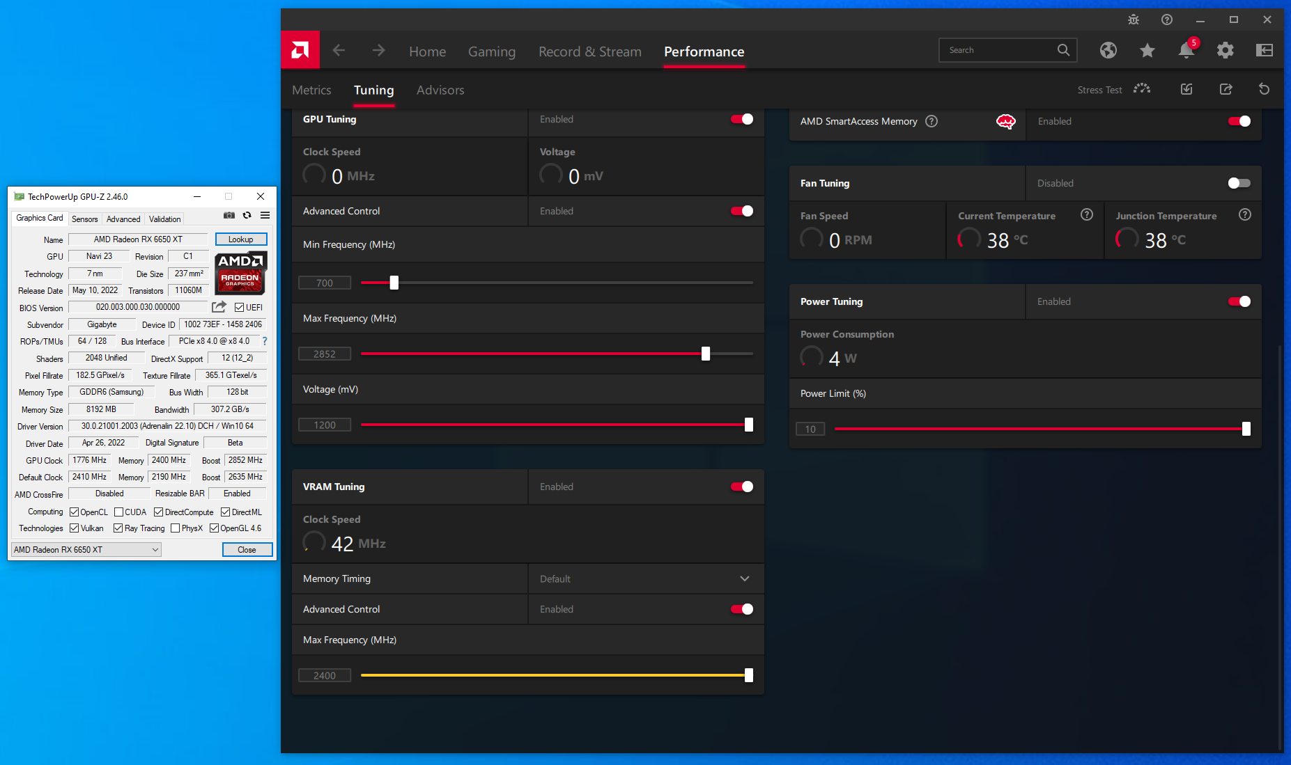Click Power Limit slider handle
This screenshot has height=765, width=1291.
tap(1246, 429)
